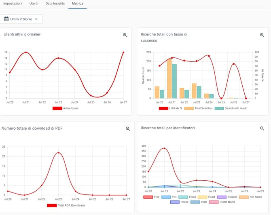Screen dimensions: 271x215
Task: Click the Numero totale di download di PDF title
Action: coord(32,128)
